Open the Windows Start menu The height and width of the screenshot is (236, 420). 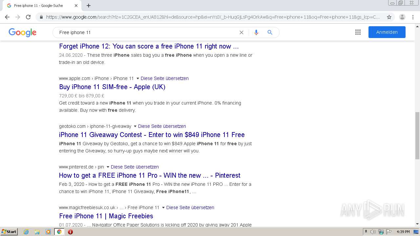pyautogui.click(x=9, y=232)
